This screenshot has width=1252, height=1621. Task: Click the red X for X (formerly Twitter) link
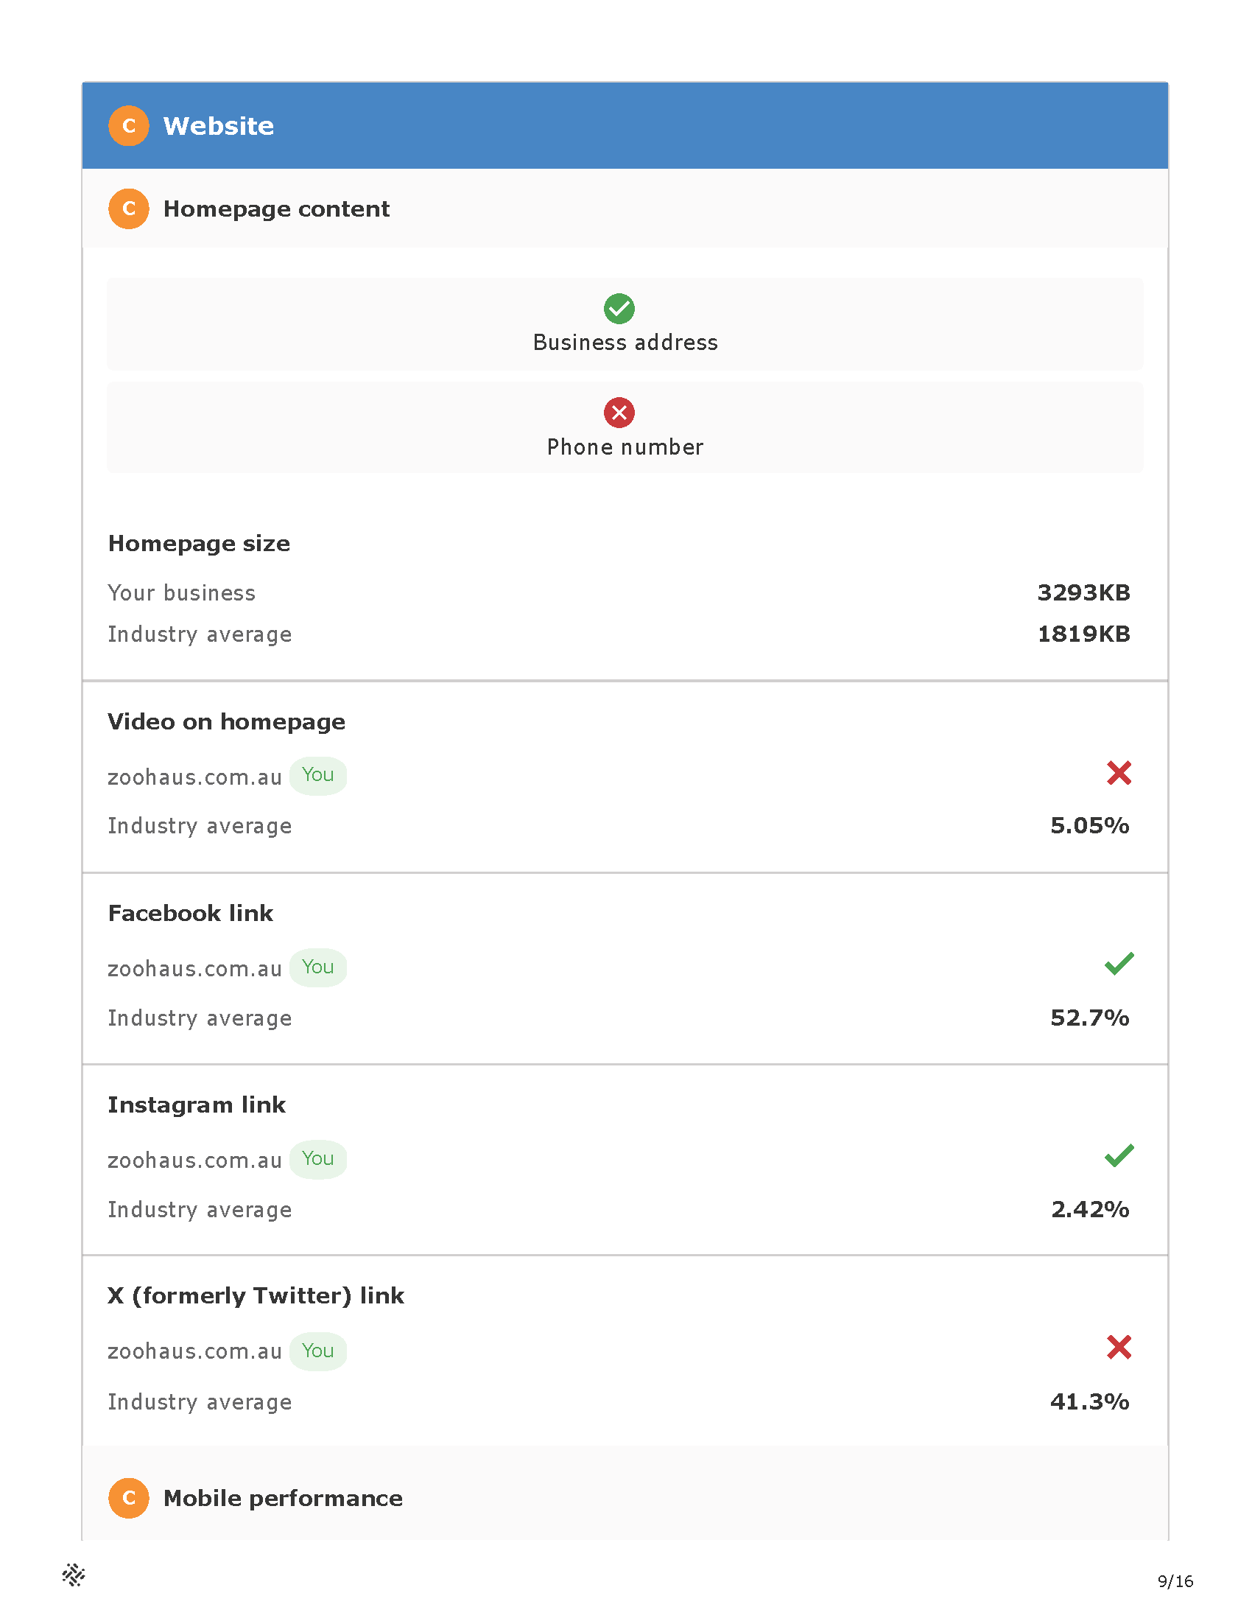click(x=1119, y=1347)
